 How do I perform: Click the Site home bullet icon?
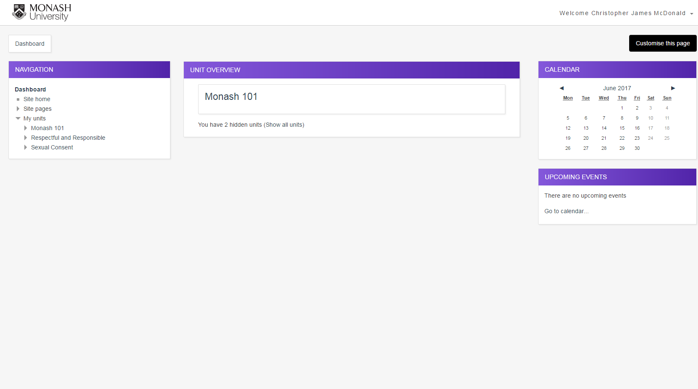pyautogui.click(x=18, y=99)
